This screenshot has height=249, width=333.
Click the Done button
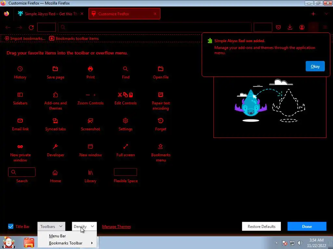pyautogui.click(x=307, y=226)
